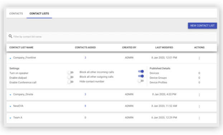Image resolution: width=223 pixels, height=135 pixels.
Task: Click ADMIN in the NewEVA row
Action: 129,106
